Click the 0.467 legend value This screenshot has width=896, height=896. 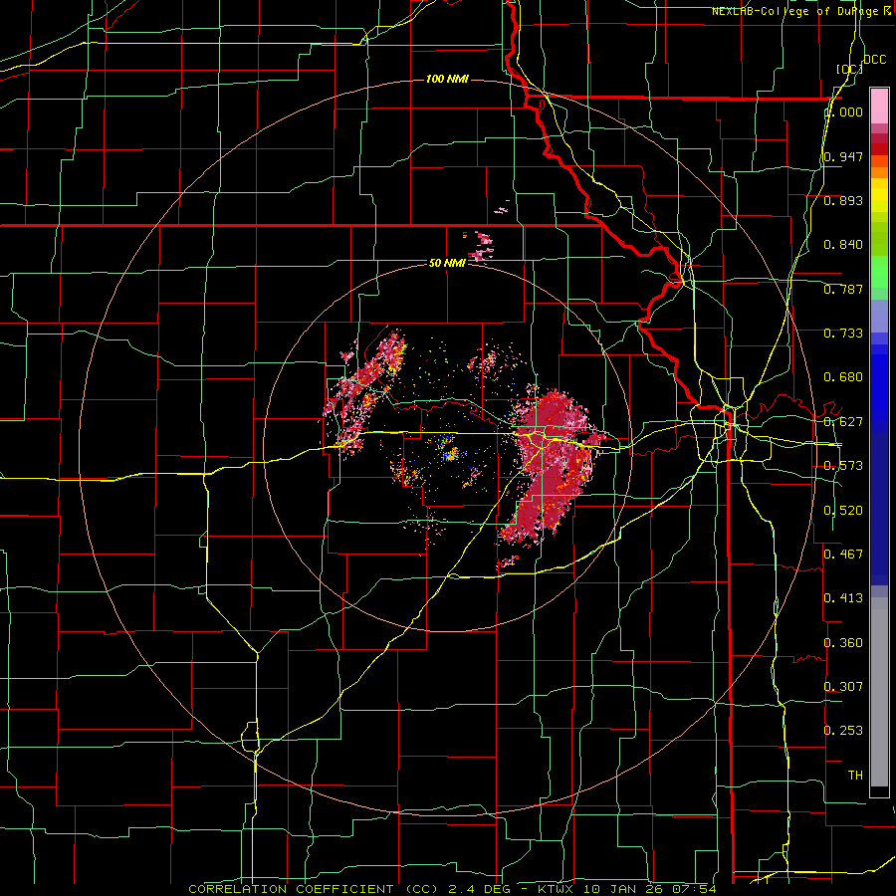point(843,555)
